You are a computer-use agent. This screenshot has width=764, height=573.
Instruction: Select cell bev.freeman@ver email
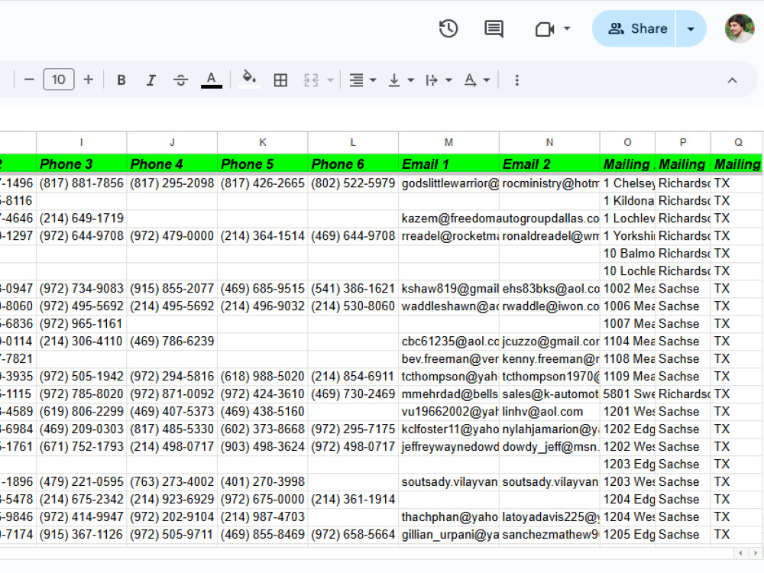(448, 359)
